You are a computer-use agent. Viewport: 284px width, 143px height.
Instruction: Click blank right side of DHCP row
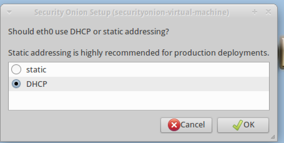[187, 84]
